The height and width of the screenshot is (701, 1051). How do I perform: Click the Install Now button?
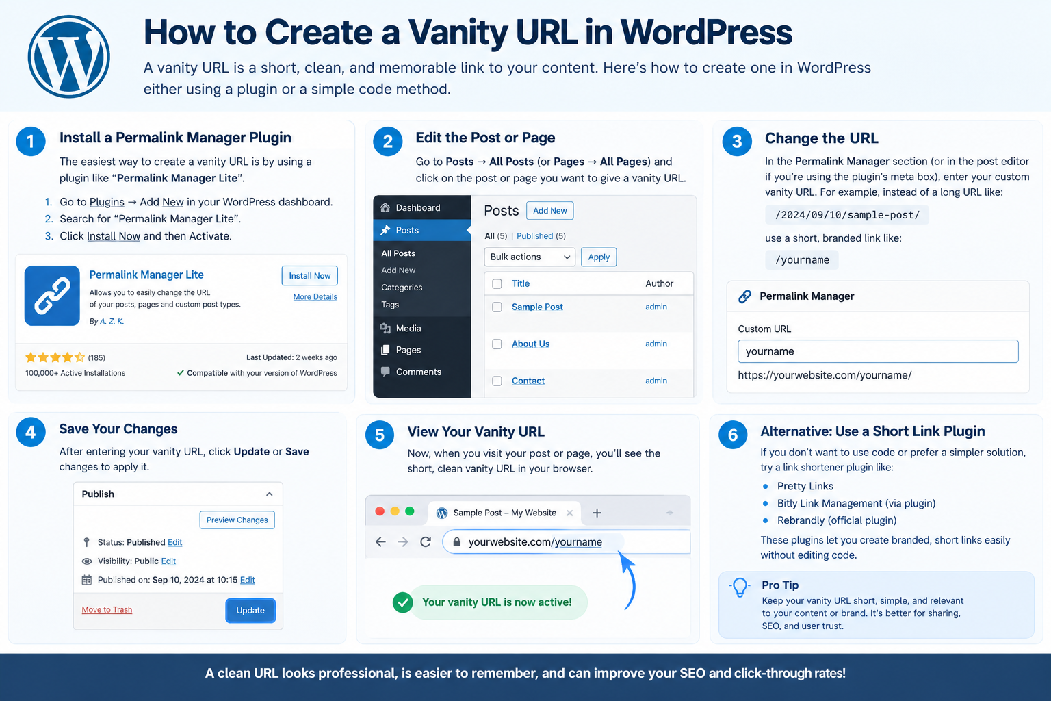tap(309, 275)
